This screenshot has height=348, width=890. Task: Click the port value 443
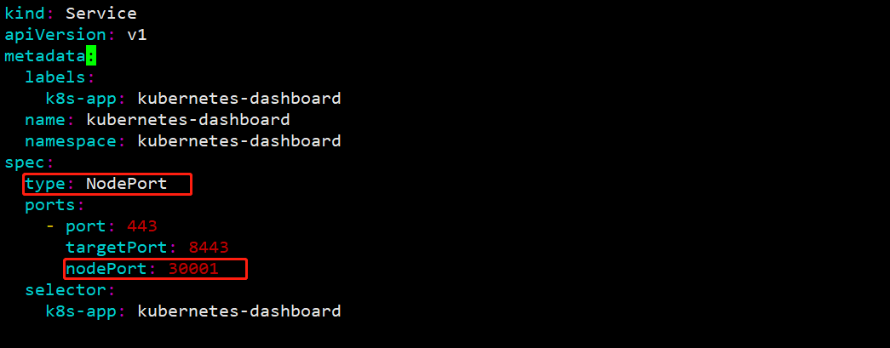click(142, 226)
